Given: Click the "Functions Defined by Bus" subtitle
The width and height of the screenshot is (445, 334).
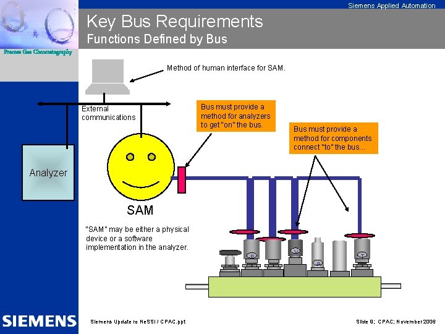Looking at the screenshot, I should (157, 39).
